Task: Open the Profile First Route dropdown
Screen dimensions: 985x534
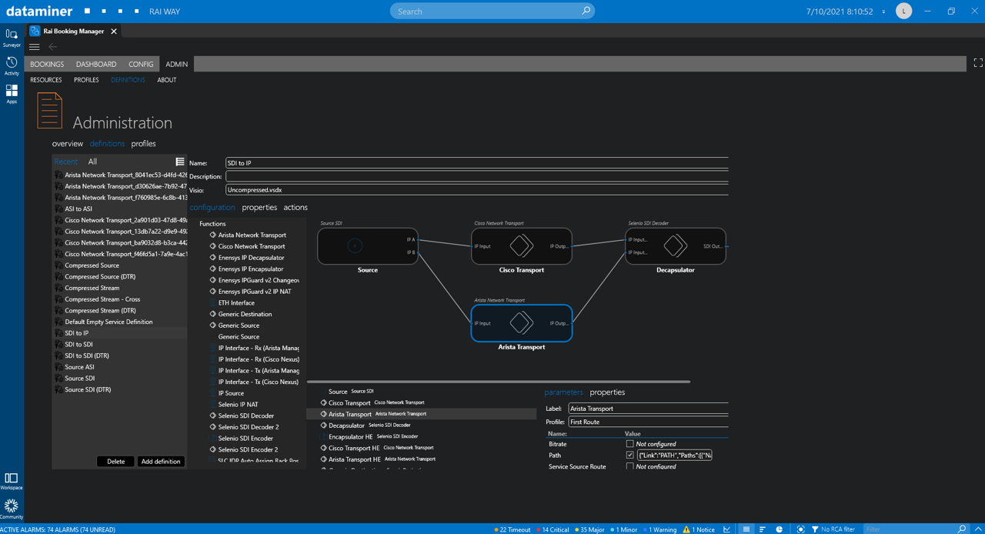Action: (648, 422)
